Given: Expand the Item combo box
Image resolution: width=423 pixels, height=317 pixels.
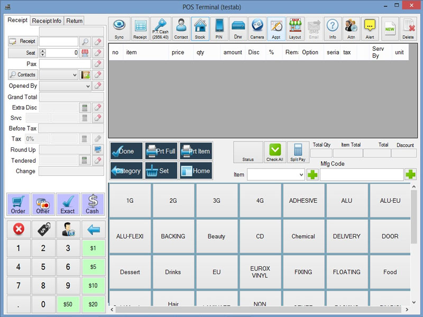Looking at the screenshot, I should [x=300, y=174].
